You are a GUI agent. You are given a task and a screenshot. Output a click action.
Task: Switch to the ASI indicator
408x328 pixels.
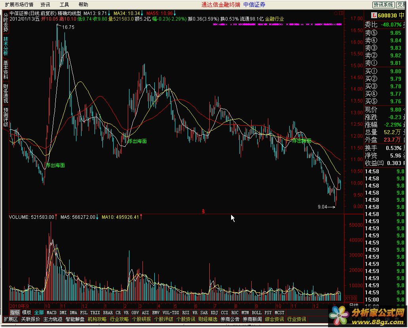tap(146, 313)
